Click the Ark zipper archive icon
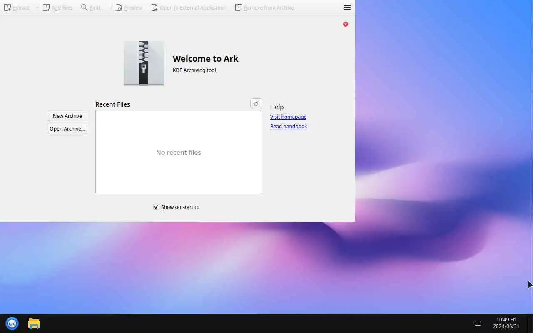This screenshot has width=533, height=333. click(x=144, y=63)
